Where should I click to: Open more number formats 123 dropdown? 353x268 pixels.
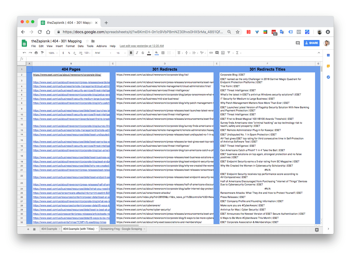pyautogui.click(x=87, y=53)
